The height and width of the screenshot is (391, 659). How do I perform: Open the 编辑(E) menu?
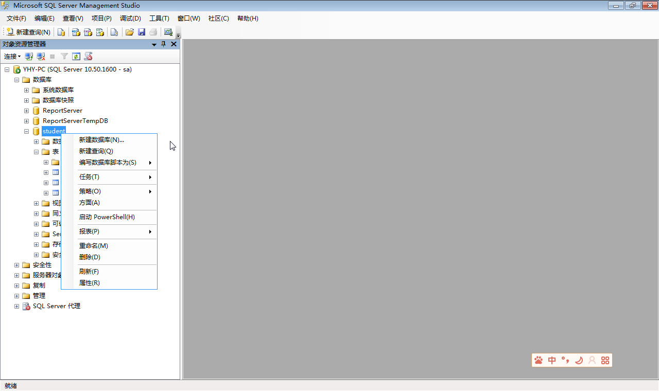click(x=44, y=19)
